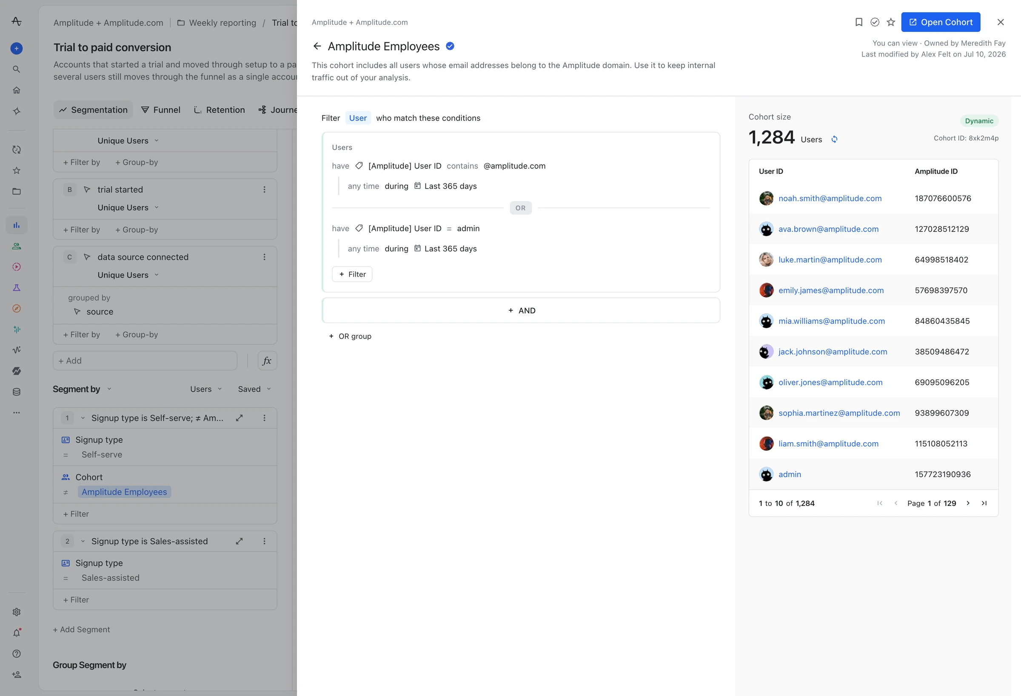Screen dimensions: 1021x696
Task: Jump to last page of cohort users
Action: [984, 503]
